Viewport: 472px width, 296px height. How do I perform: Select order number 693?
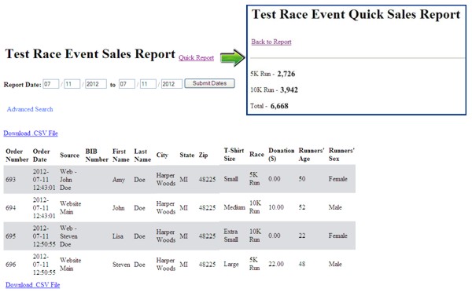[10, 180]
